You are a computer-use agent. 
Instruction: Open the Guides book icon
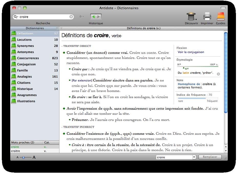pos(221,16)
